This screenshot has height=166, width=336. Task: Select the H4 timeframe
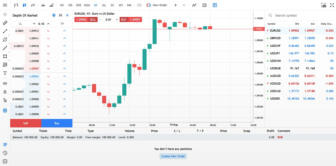104,5
